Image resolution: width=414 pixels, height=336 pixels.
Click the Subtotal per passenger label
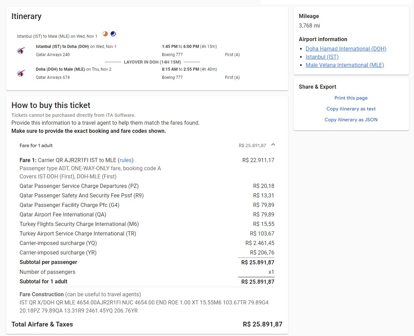pyautogui.click(x=48, y=262)
